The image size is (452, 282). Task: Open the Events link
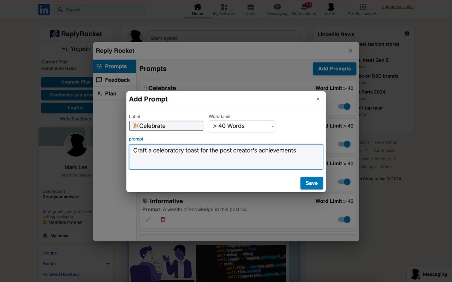coord(49,264)
